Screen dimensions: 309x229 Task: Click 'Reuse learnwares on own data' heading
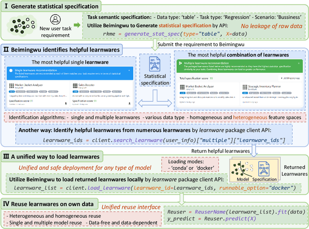pyautogui.click(x=52, y=204)
